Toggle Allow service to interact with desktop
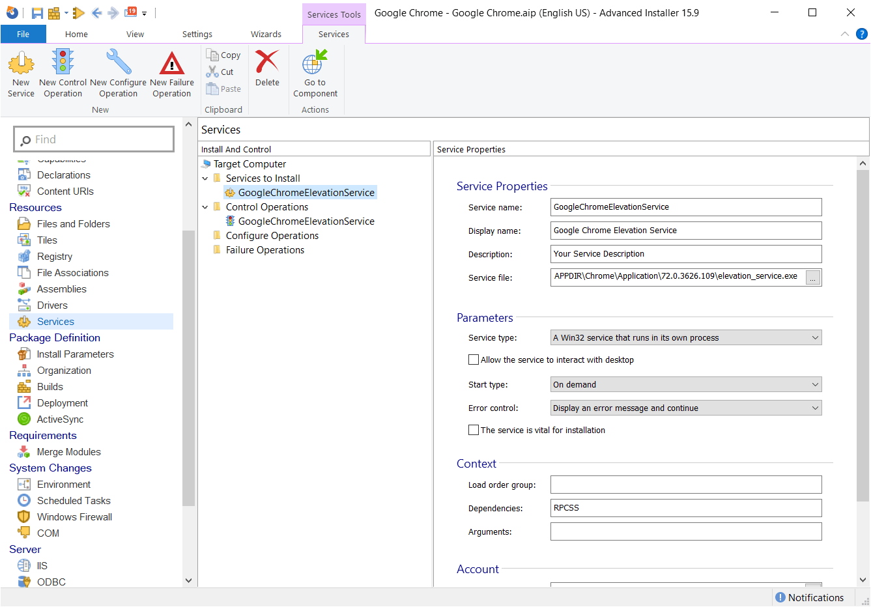The image size is (871, 607). click(474, 360)
